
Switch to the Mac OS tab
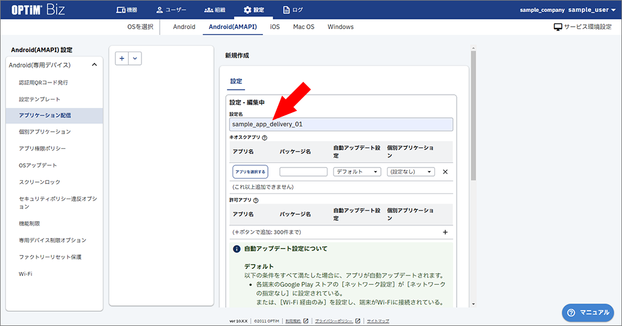click(x=304, y=27)
